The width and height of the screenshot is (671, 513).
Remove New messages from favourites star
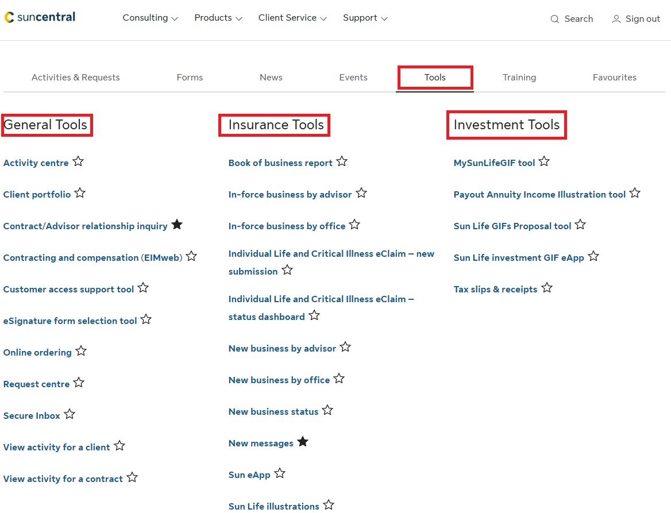(303, 442)
